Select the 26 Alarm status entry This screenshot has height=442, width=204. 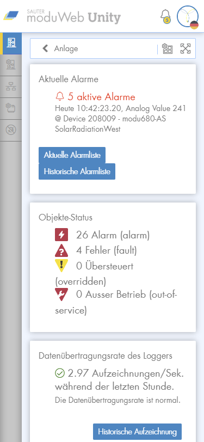(x=102, y=235)
